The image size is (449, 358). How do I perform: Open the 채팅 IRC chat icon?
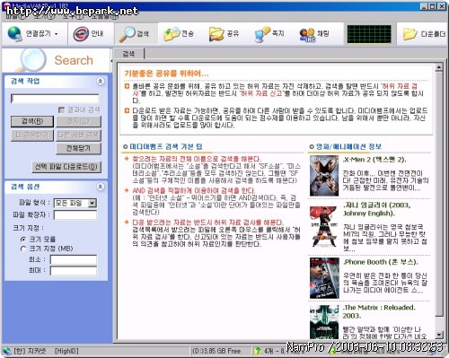point(307,35)
